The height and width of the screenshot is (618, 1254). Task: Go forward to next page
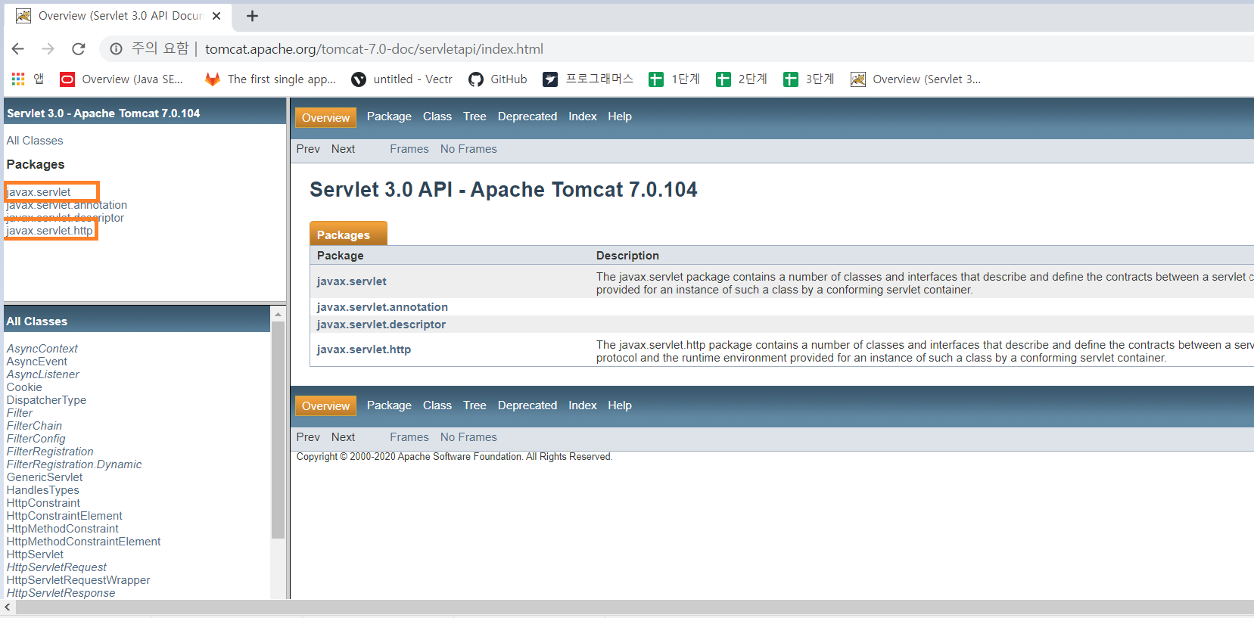pyautogui.click(x=48, y=49)
